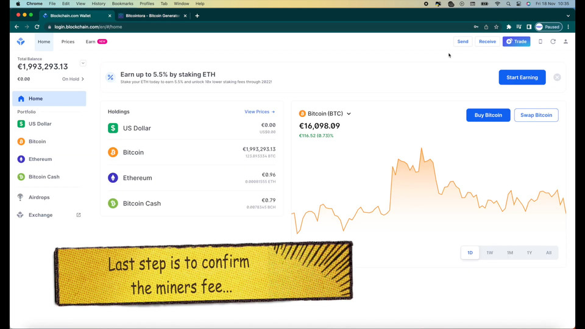585x329 pixels.
Task: Click the share page icon in address bar
Action: [486, 27]
